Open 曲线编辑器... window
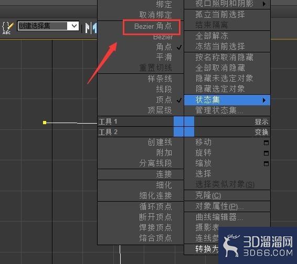Image resolution: width=297 pixels, height=264 pixels. tap(219, 217)
